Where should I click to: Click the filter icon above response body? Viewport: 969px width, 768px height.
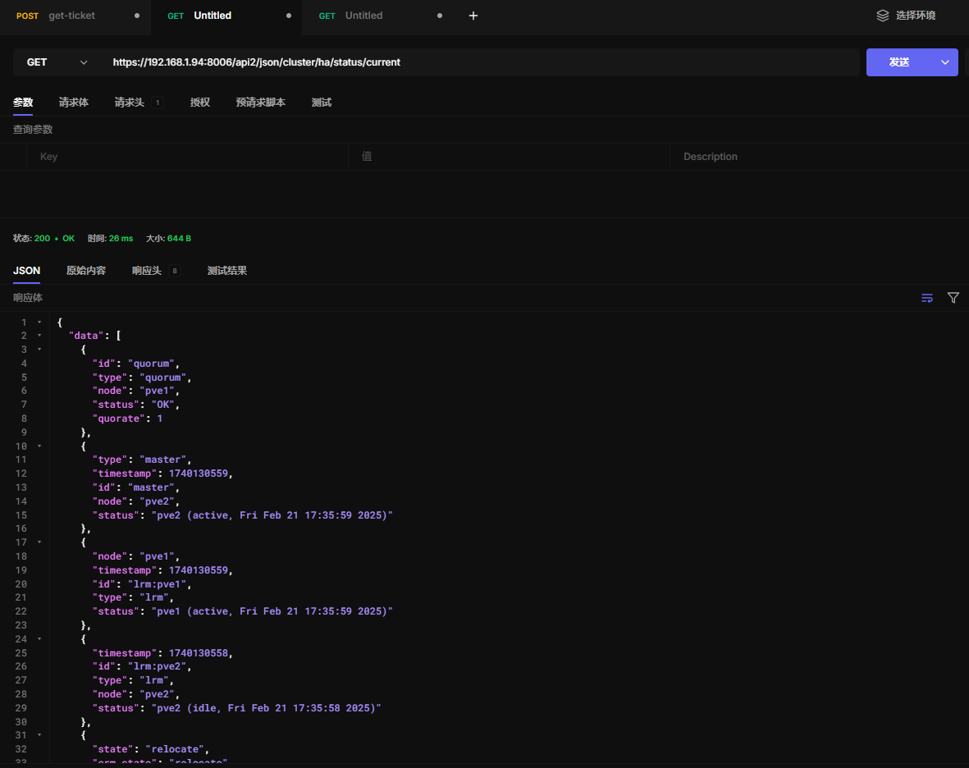953,298
